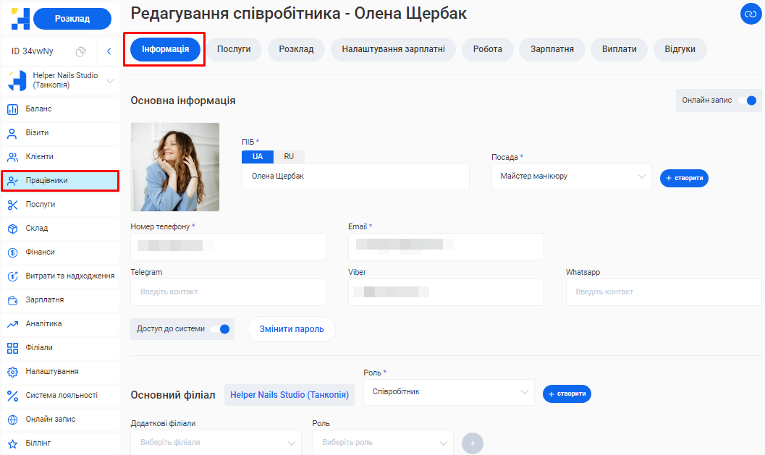
Task: Click the link icon in top-right corner
Action: point(748,14)
